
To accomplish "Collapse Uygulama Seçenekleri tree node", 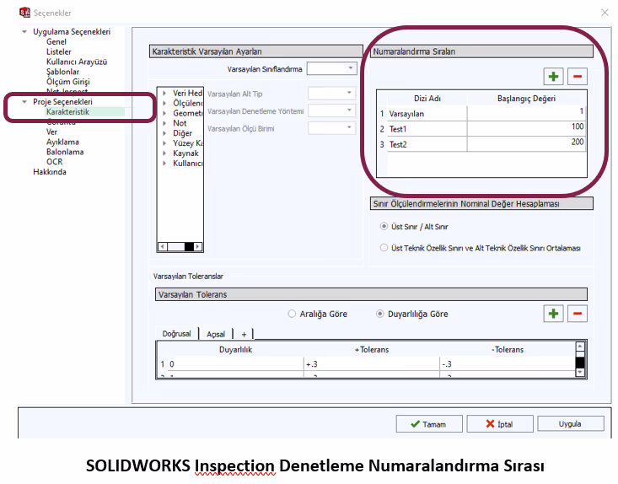I will click(x=24, y=31).
